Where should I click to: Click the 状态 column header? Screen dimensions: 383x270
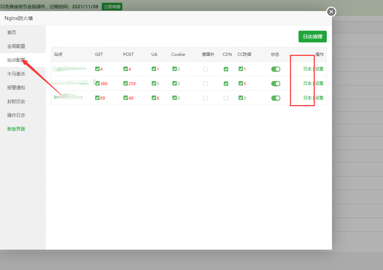275,54
